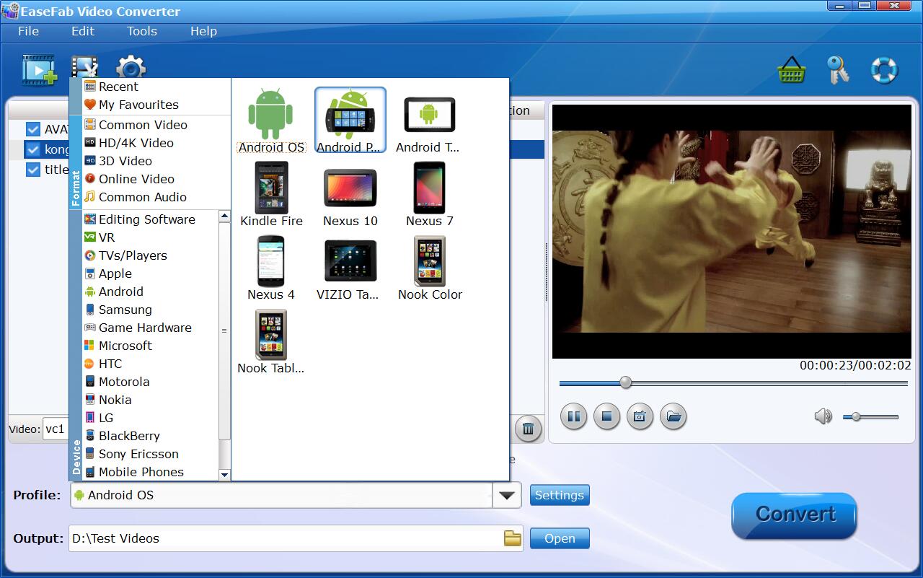Viewport: 923px width, 578px height.
Task: Click the profile Settings button
Action: (x=560, y=495)
